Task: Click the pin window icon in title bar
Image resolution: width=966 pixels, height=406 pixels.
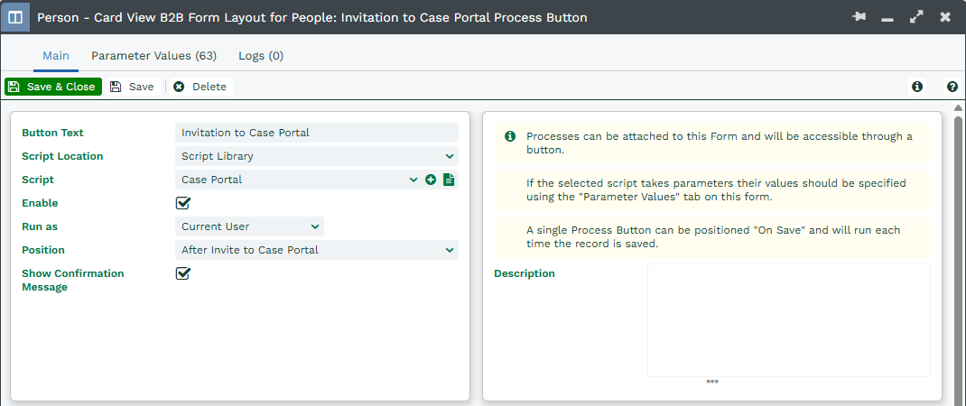Action: point(859,17)
